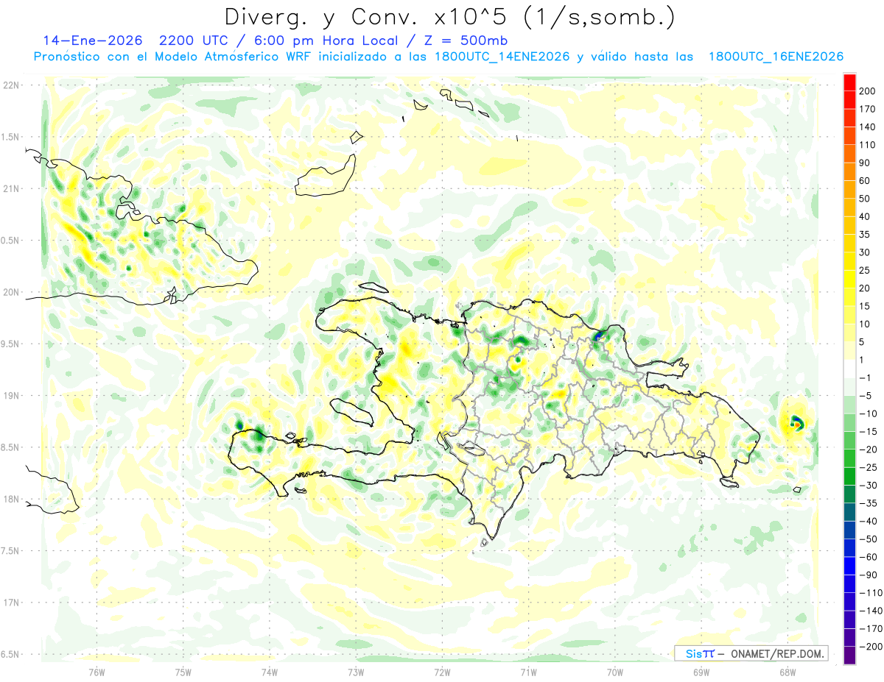Click the '18N' latitude label
884x682 pixels.
[x=11, y=499]
